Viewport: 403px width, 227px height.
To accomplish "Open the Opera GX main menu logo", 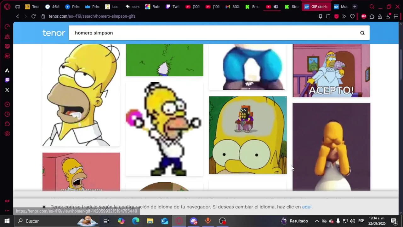I will pyautogui.click(x=7, y=7).
